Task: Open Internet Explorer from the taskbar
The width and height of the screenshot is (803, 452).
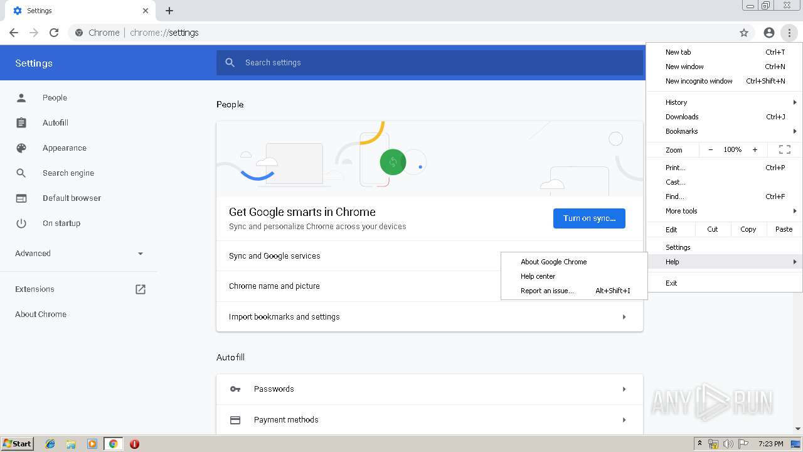Action: [50, 444]
